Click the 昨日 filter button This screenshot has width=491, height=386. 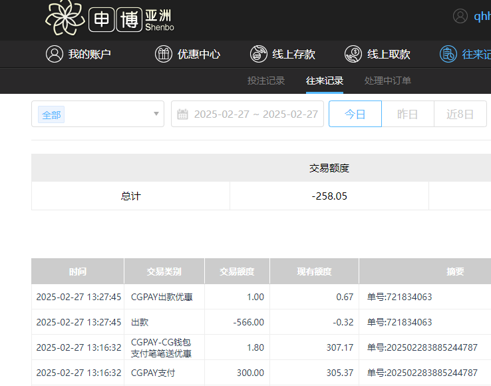(408, 114)
